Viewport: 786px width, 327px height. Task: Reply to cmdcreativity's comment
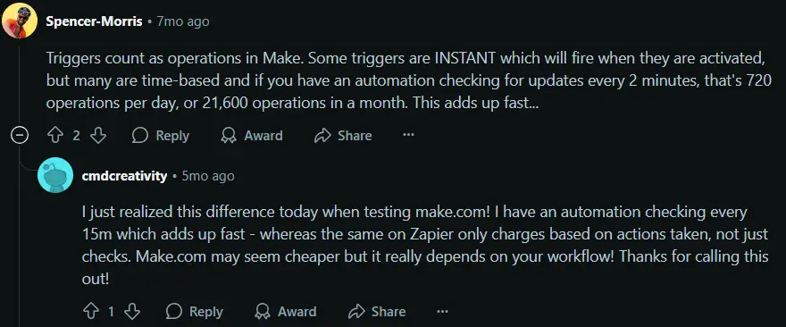[195, 312]
